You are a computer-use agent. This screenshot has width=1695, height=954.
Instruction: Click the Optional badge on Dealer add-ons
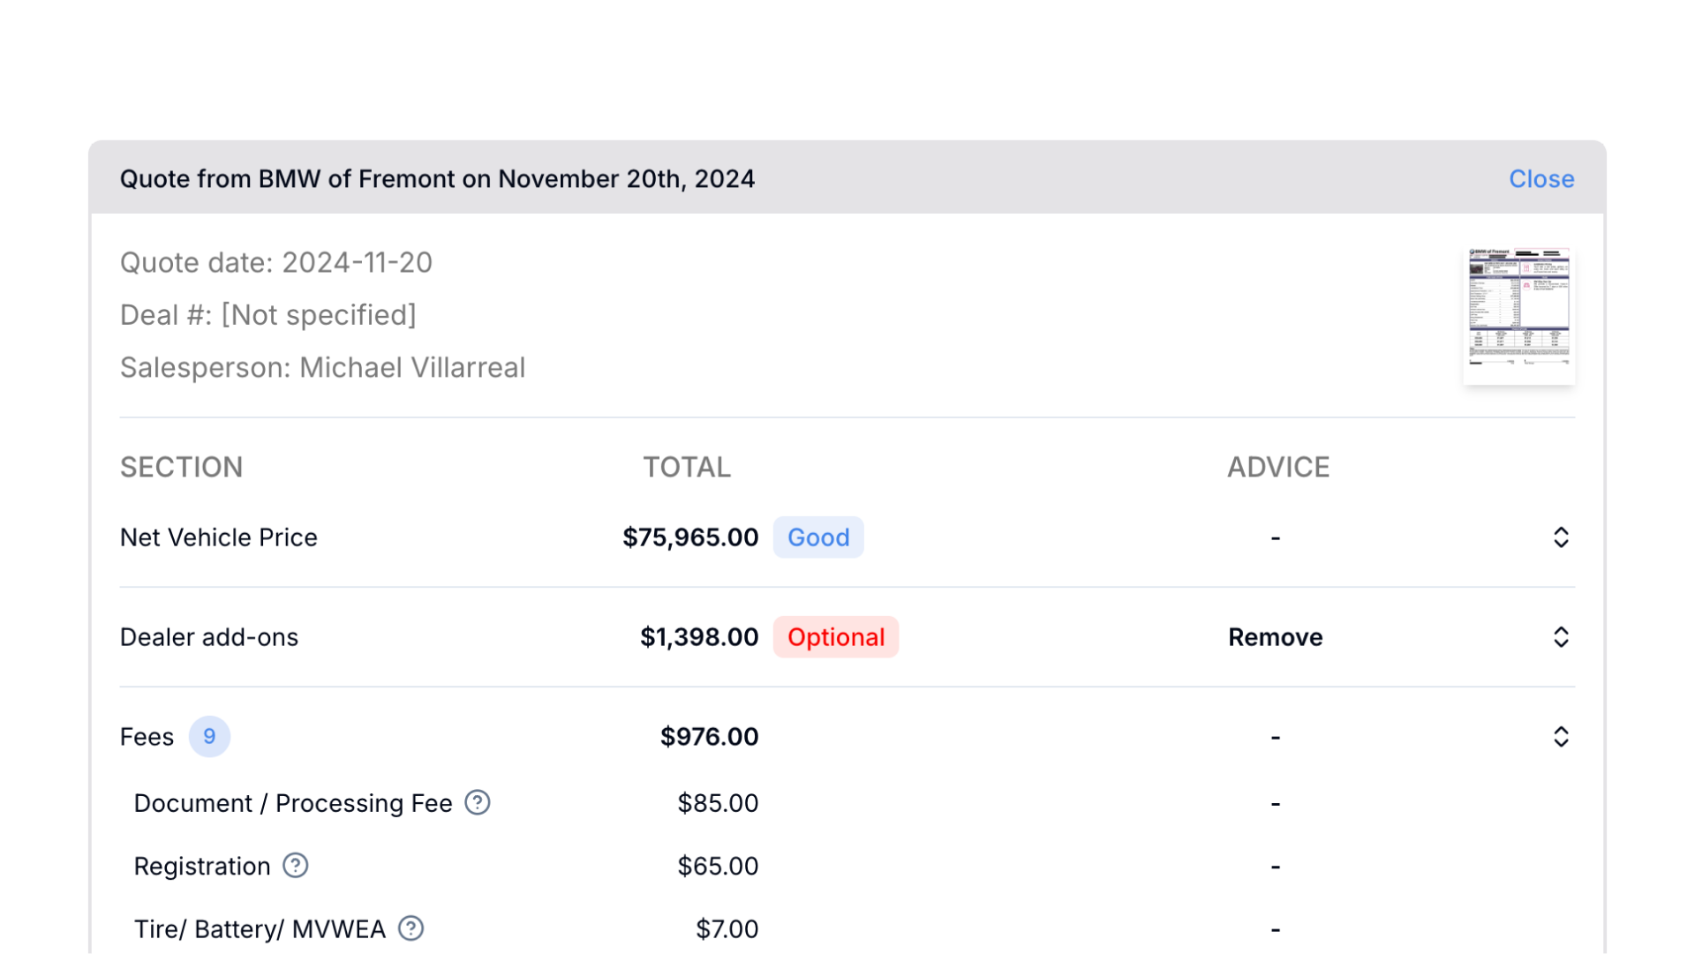pyautogui.click(x=835, y=637)
